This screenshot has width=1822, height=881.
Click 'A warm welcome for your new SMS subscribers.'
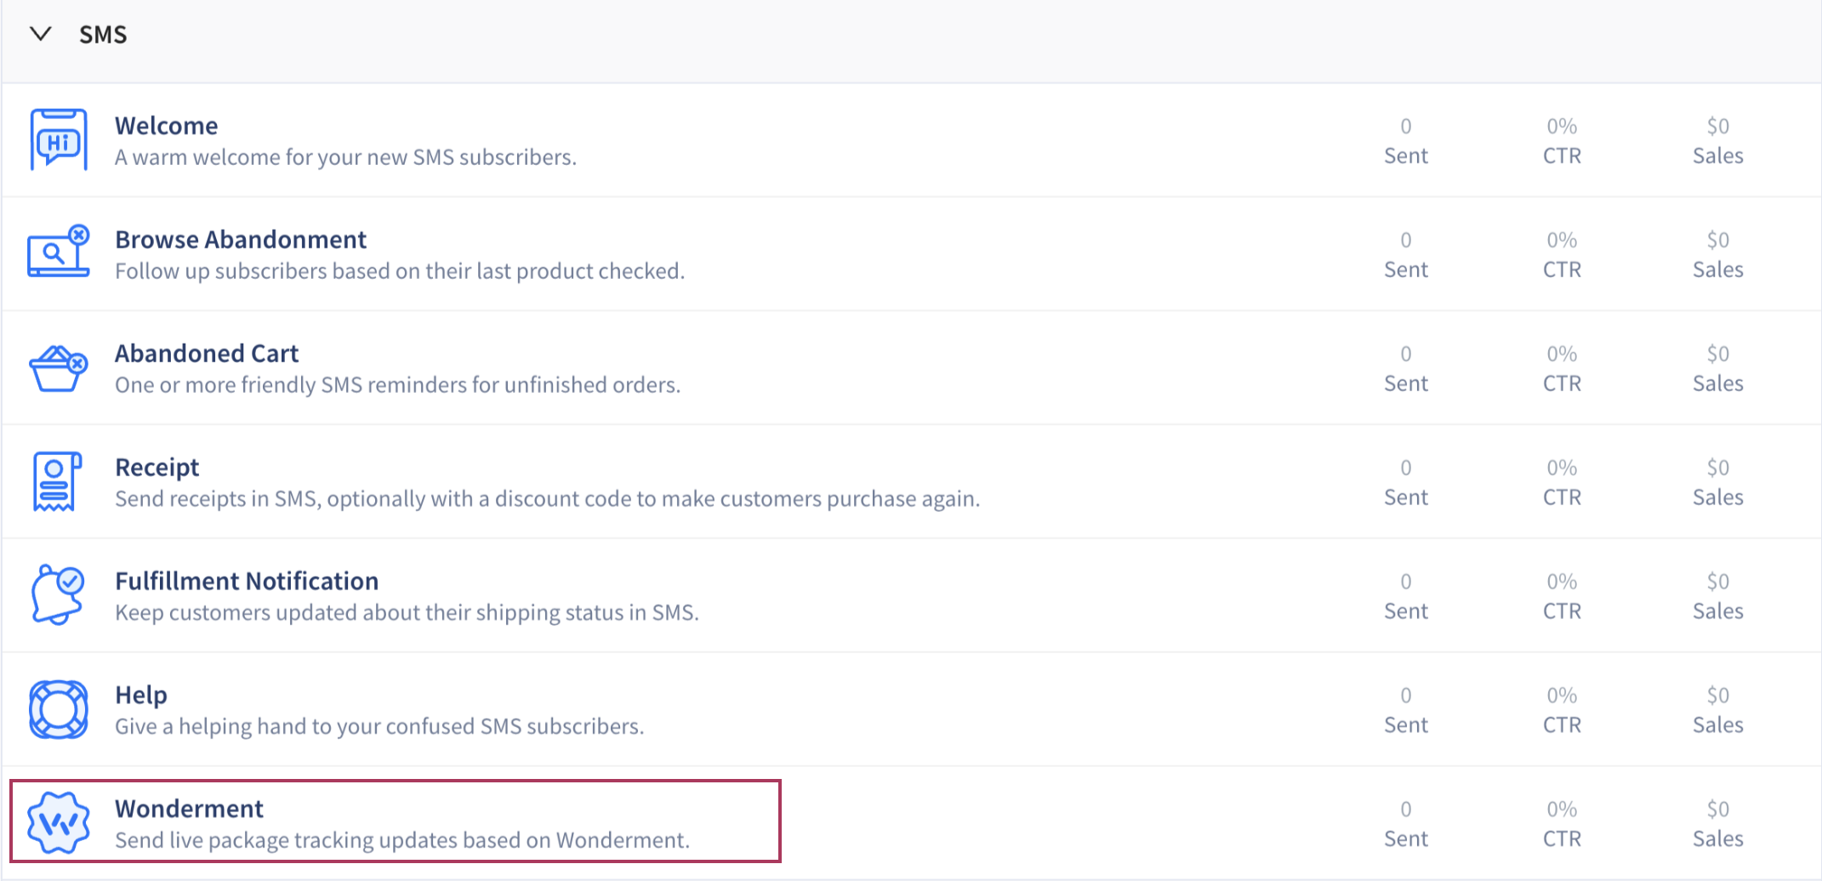[x=345, y=157]
